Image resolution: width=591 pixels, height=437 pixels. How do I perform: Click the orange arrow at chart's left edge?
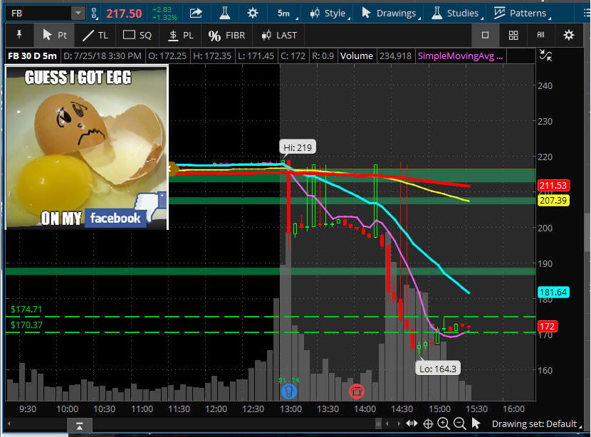172,169
